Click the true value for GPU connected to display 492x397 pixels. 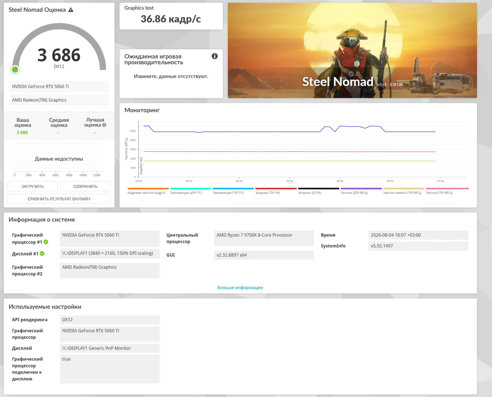click(x=110, y=369)
